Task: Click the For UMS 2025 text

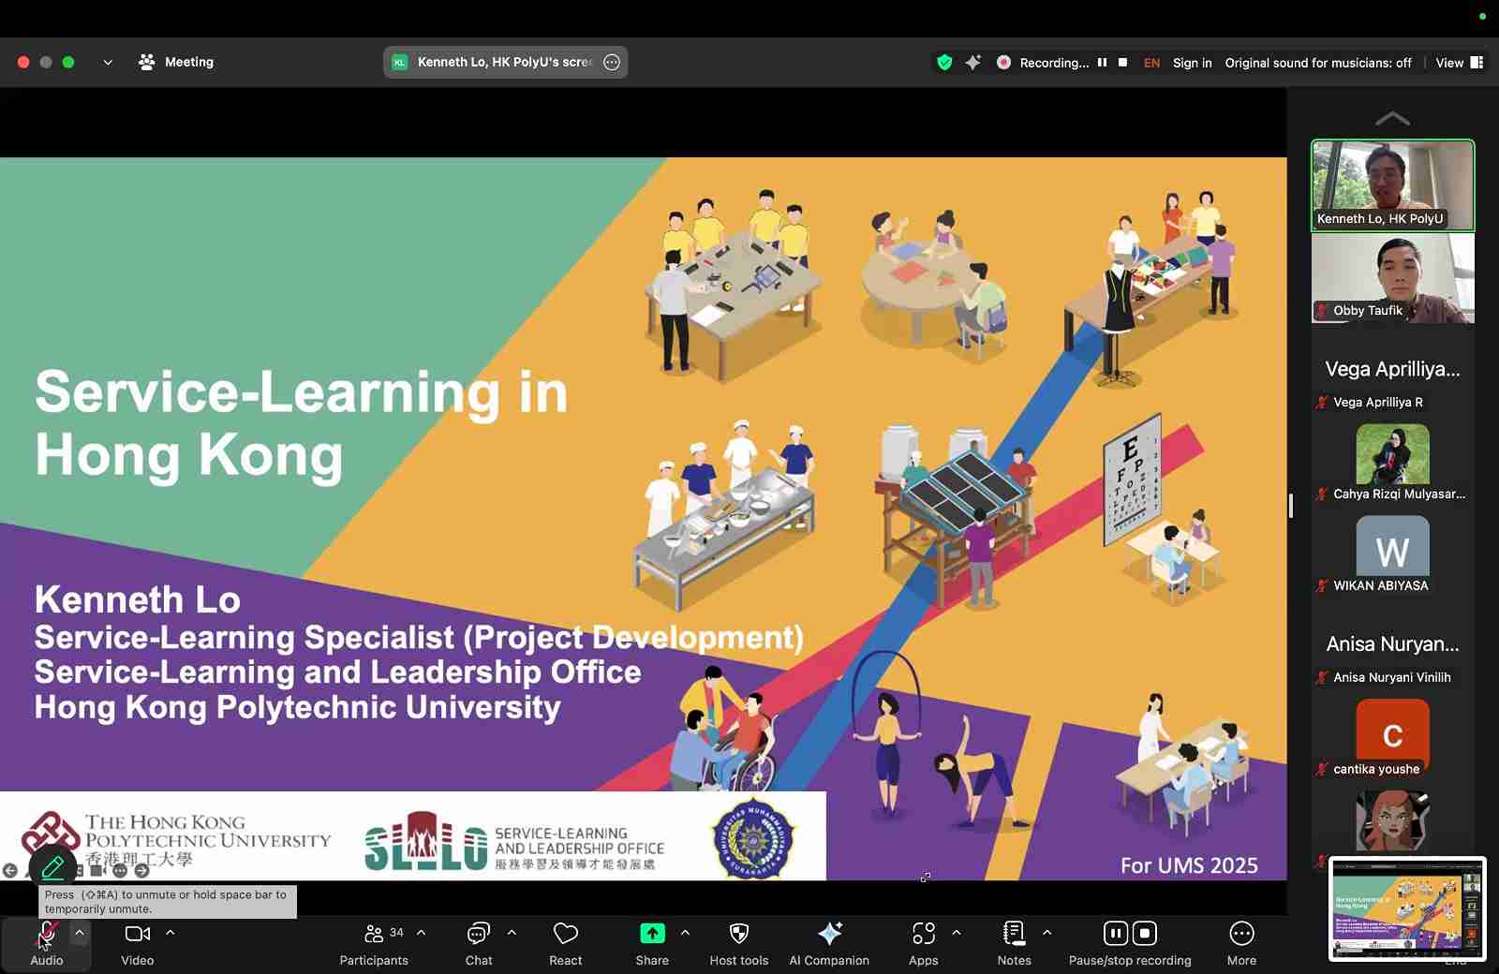Action: (x=1189, y=865)
